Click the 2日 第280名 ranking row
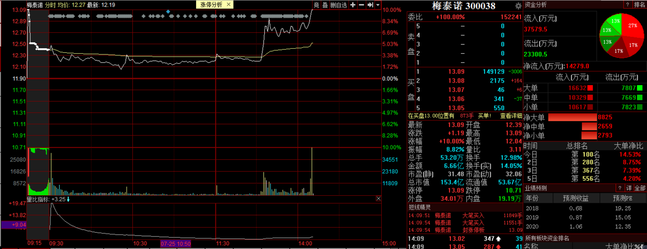Viewport: 647px width, 249px height. [585, 162]
